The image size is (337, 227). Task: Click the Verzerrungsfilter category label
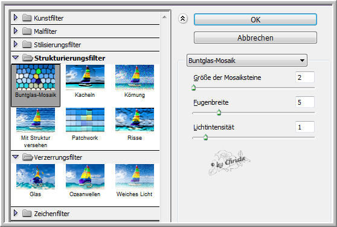(58, 157)
